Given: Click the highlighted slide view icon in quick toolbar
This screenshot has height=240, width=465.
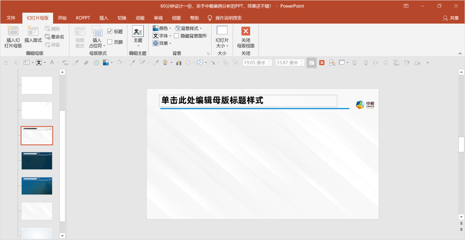Looking at the screenshot, I should pyautogui.click(x=311, y=63).
